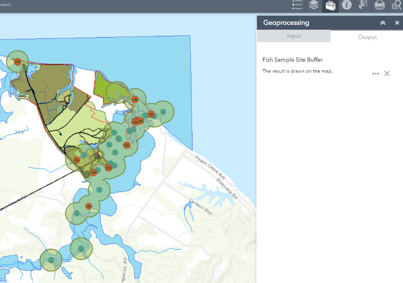This screenshot has width=403, height=283.
Task: Open the result options ellipsis menu
Action: pyautogui.click(x=375, y=73)
